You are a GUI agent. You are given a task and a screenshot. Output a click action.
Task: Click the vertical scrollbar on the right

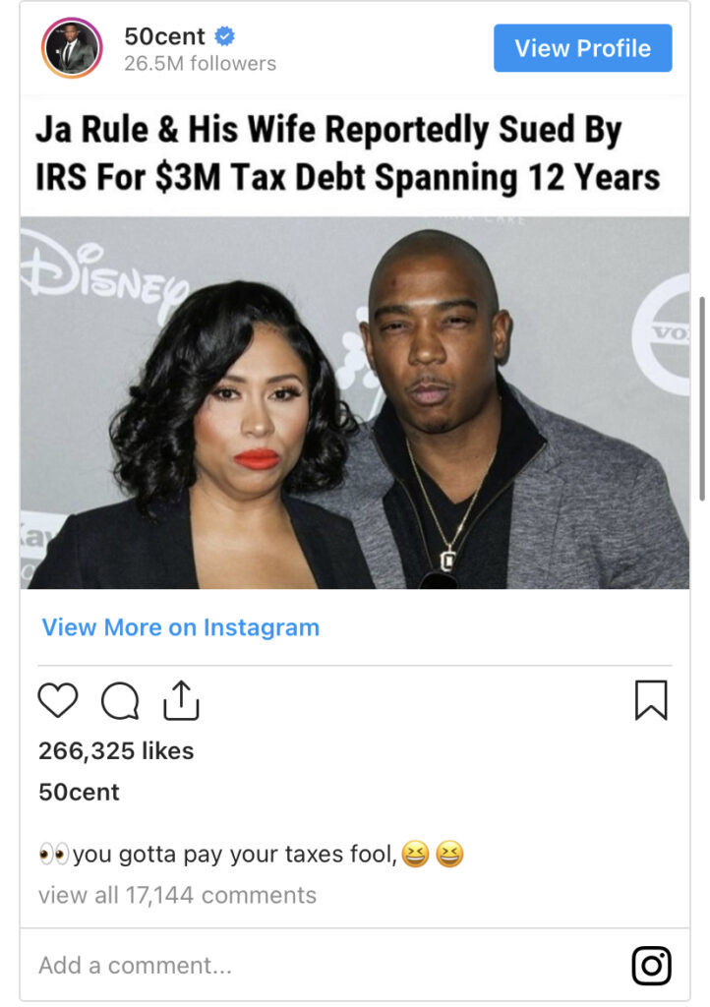pyautogui.click(x=702, y=398)
